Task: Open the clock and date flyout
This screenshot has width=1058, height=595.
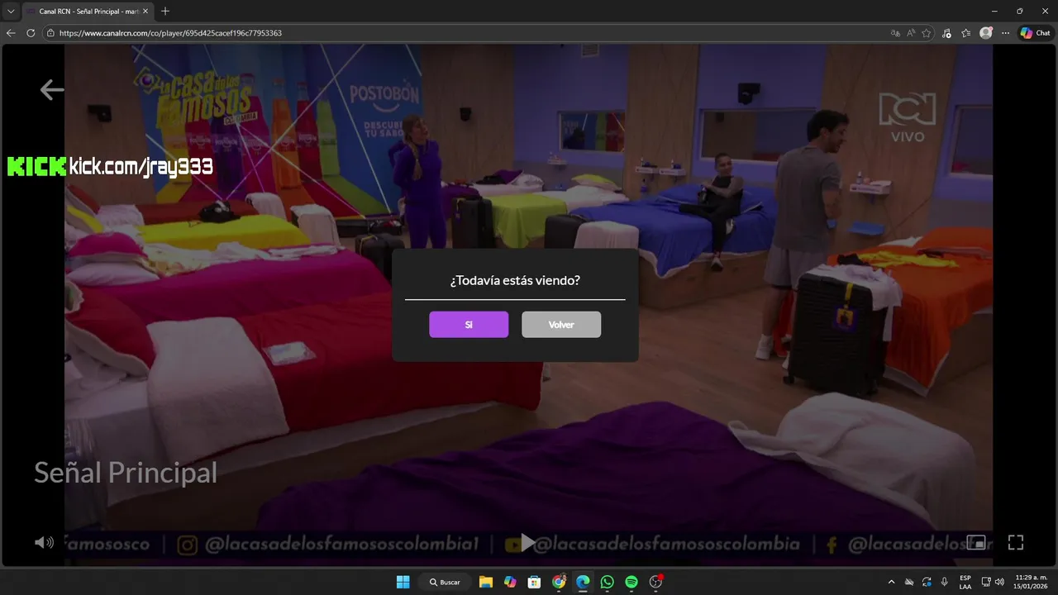Action: point(1031,582)
